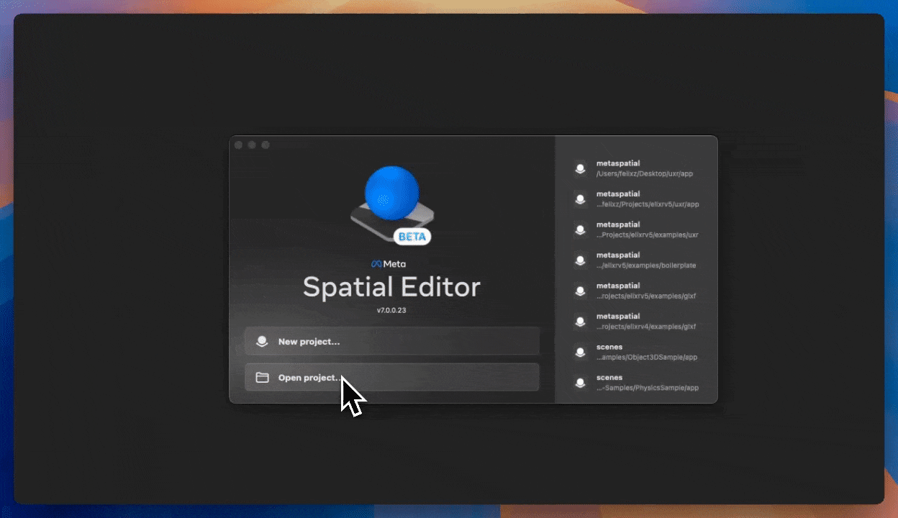Start a new project with New project button
This screenshot has height=518, width=898.
391,341
